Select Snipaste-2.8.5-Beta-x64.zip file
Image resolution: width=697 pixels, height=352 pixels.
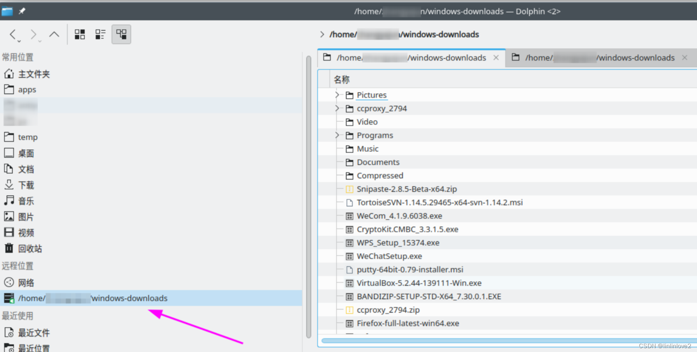coord(407,189)
